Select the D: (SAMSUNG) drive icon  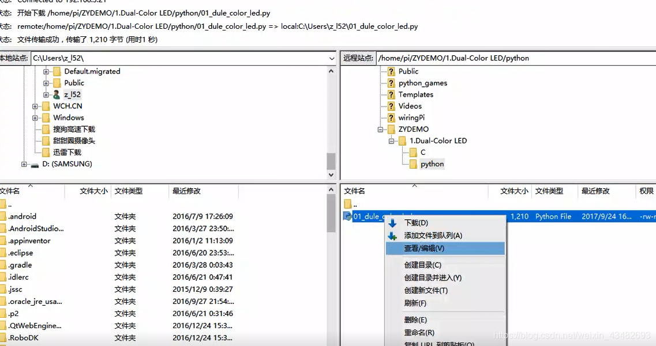[x=35, y=164]
